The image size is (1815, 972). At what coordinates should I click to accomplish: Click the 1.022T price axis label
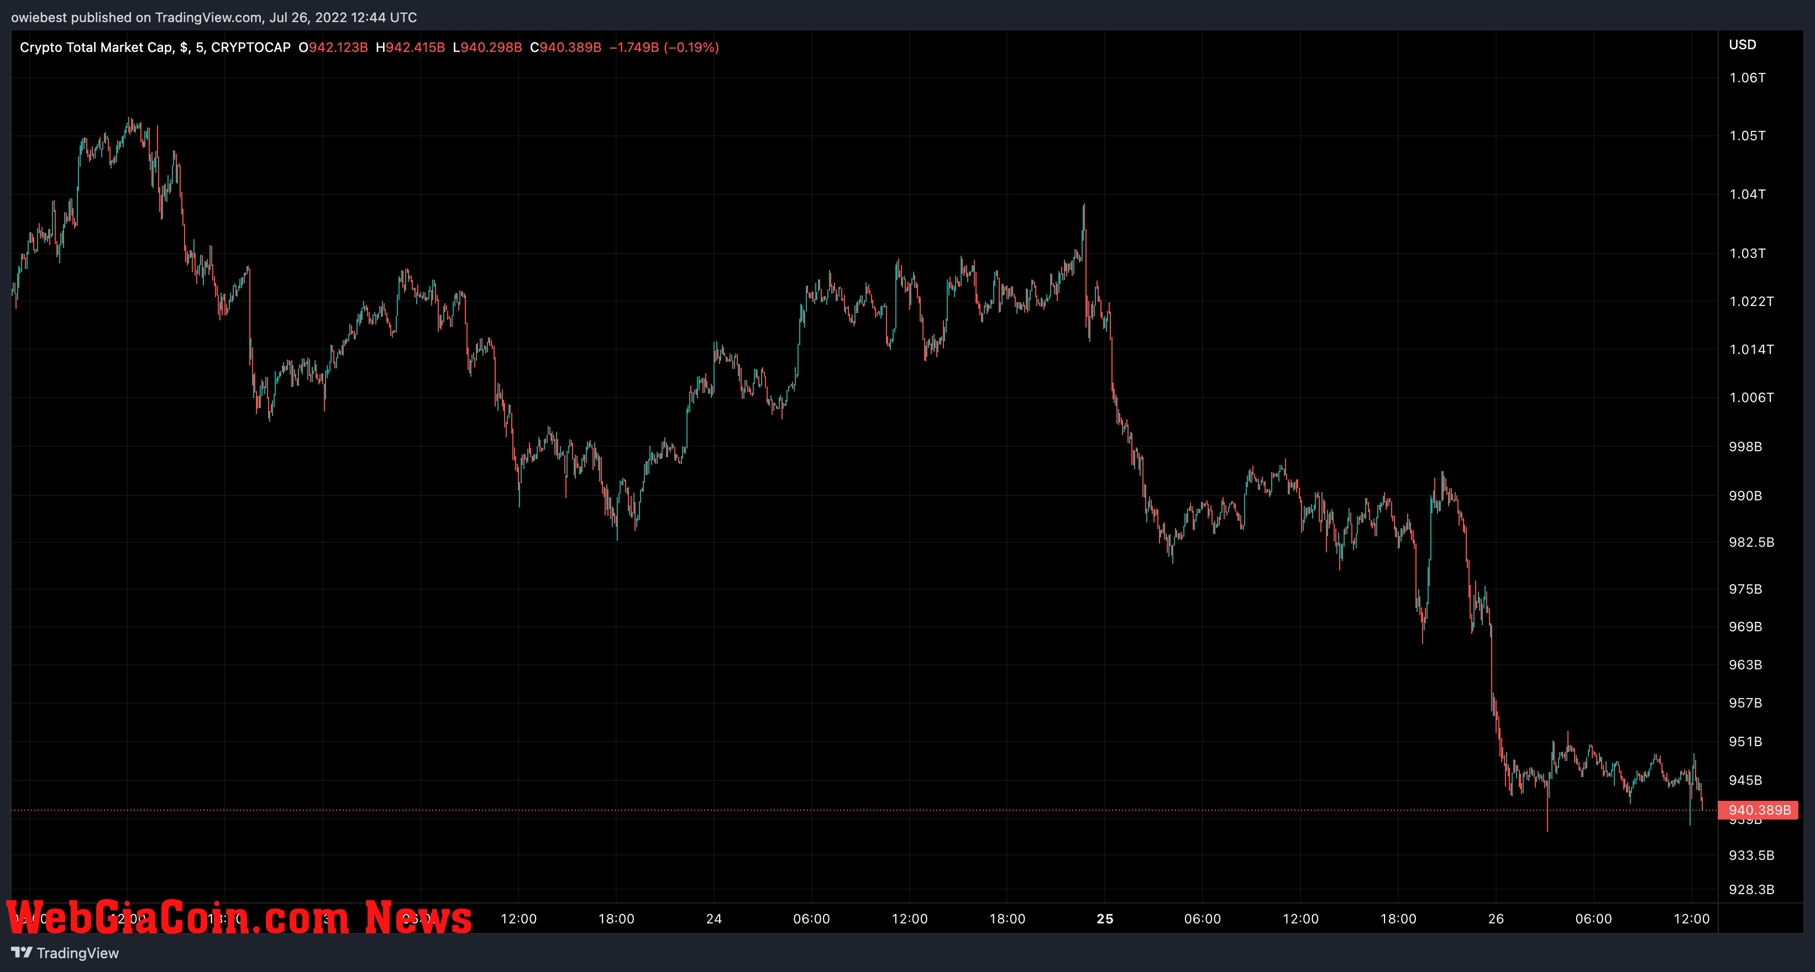[1751, 301]
